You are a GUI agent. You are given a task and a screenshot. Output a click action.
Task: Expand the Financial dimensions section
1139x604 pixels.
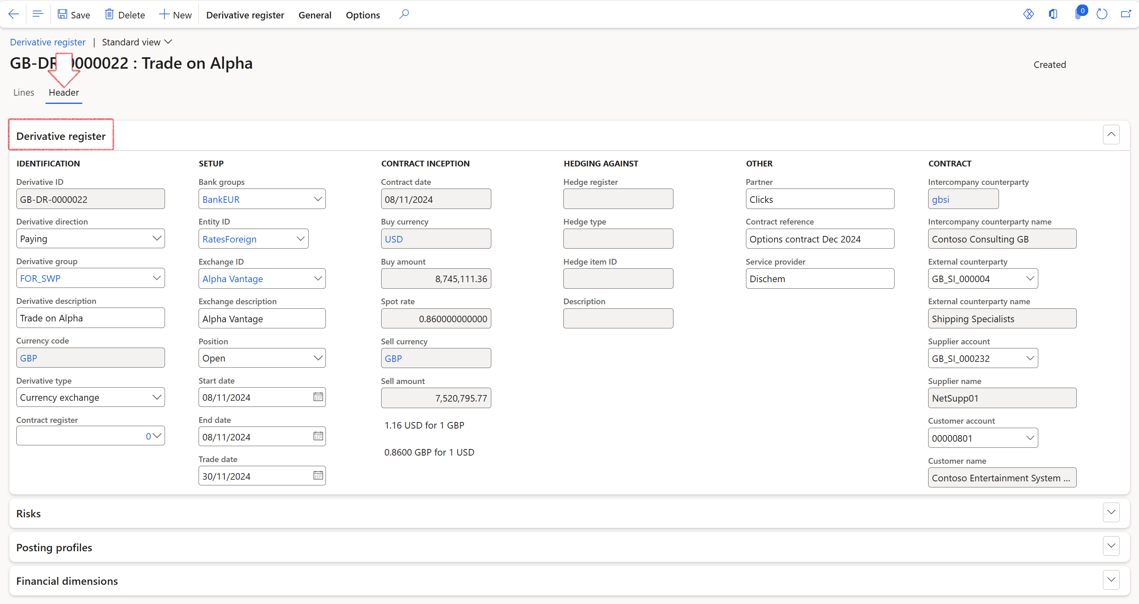[1111, 579]
